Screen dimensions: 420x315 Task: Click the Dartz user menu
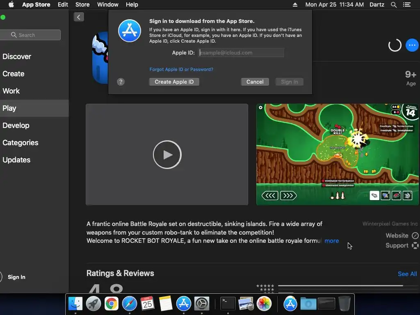point(377,5)
